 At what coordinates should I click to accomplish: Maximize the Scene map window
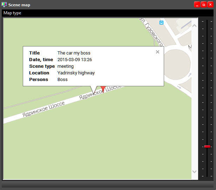tap(204, 5)
